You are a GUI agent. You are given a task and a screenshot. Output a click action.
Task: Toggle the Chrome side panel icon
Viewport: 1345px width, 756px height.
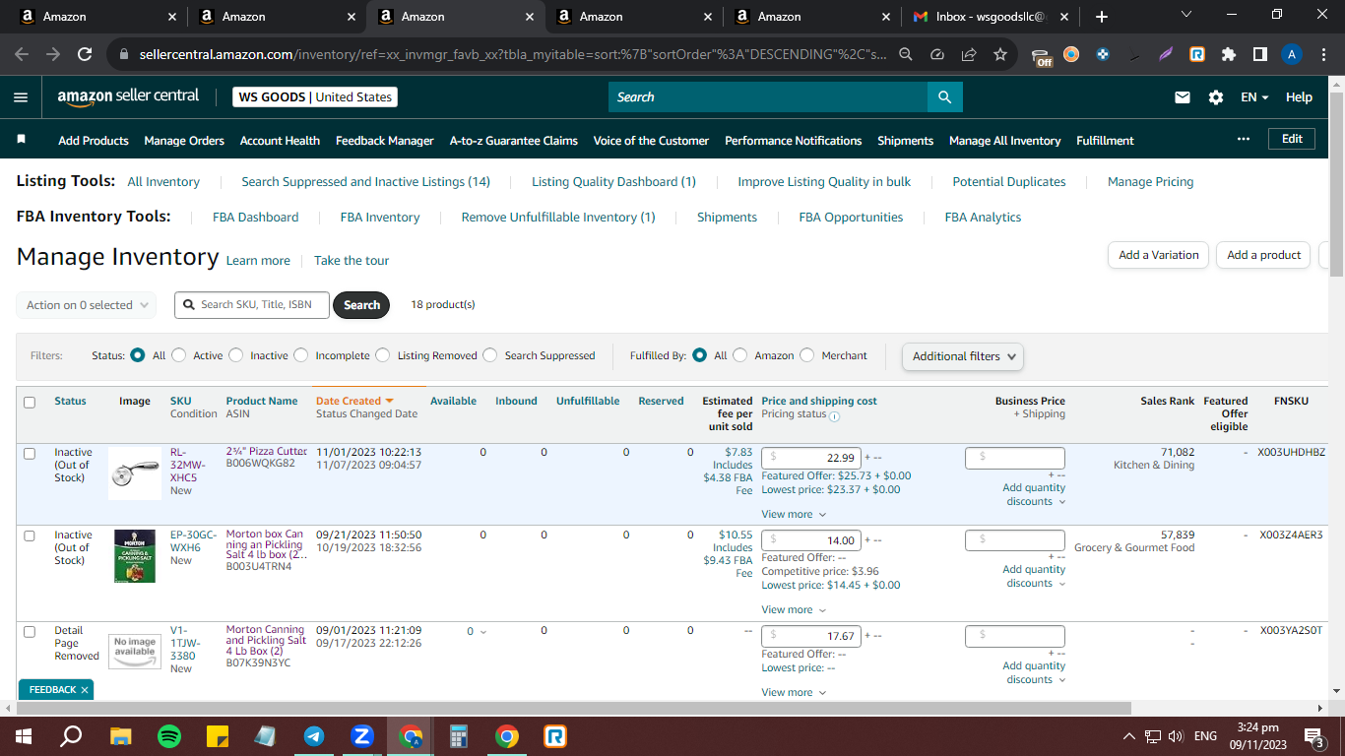[x=1259, y=55]
